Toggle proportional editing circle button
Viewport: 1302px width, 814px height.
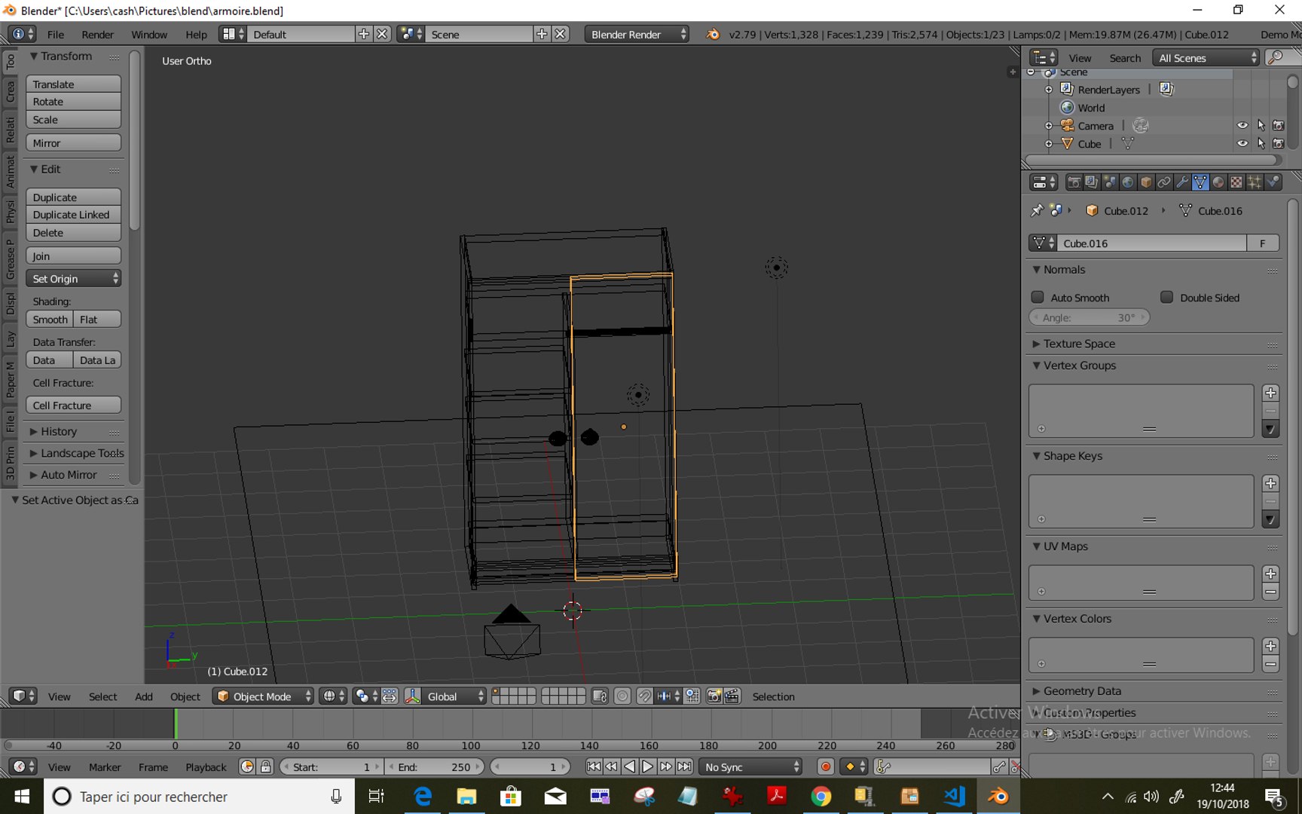[x=622, y=696]
